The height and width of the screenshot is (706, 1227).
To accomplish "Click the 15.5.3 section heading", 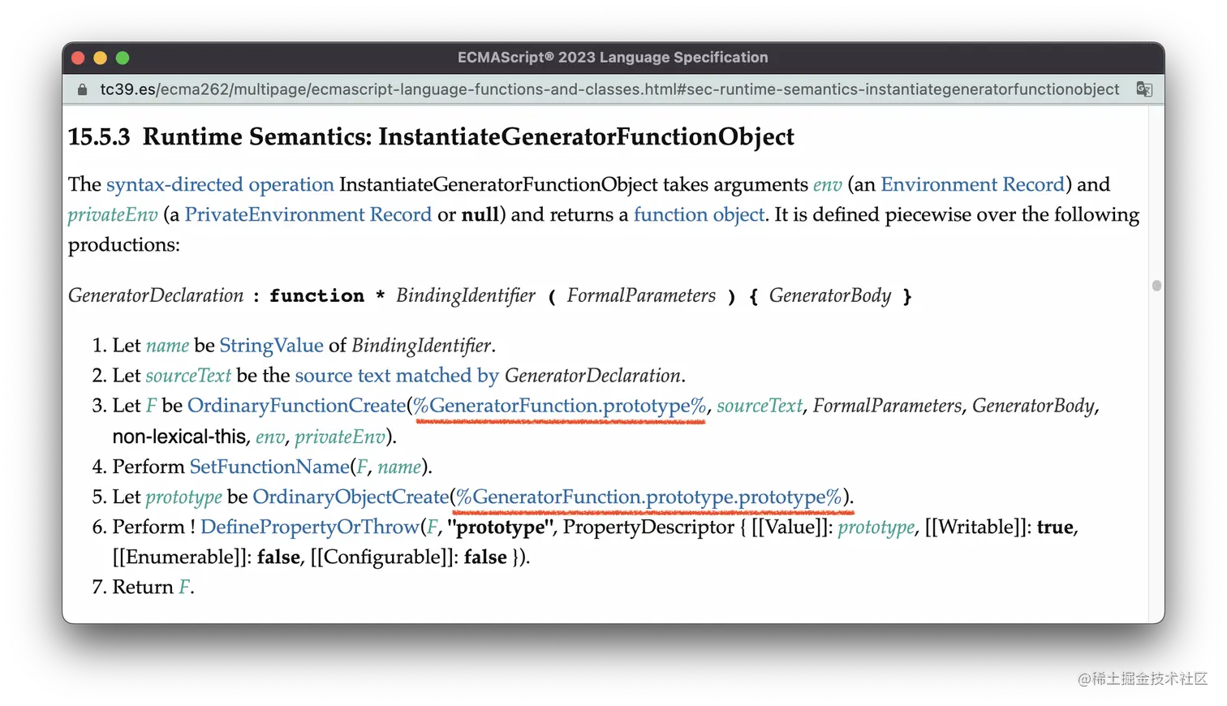I will (x=431, y=137).
